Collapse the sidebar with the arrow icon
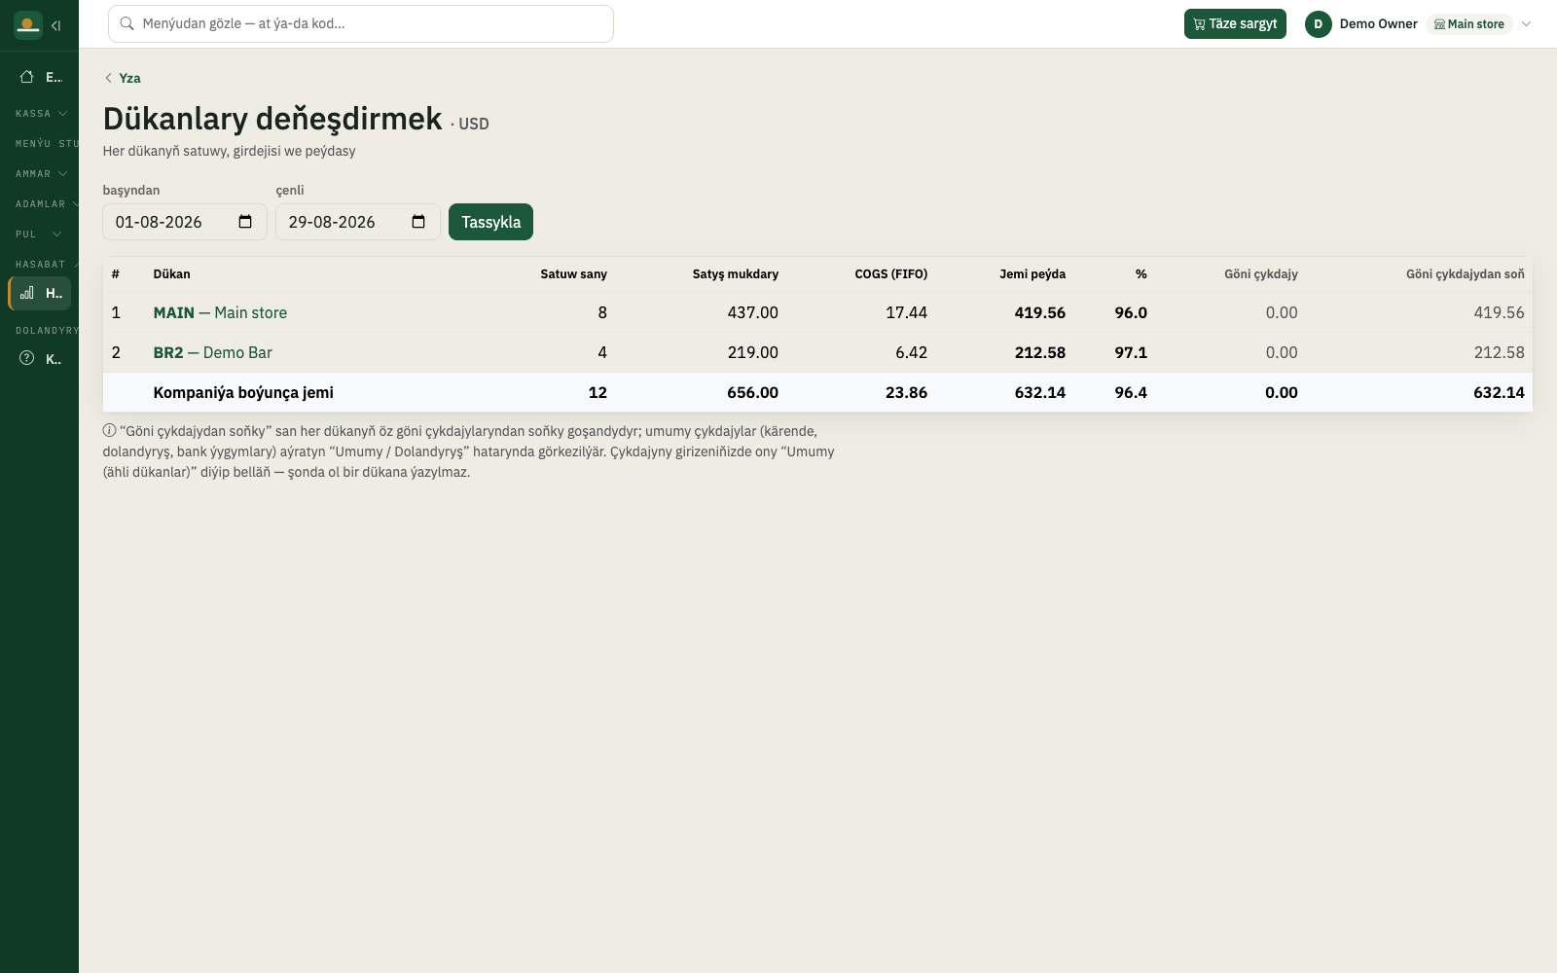Screen dimensions: 1557x973 point(56,25)
